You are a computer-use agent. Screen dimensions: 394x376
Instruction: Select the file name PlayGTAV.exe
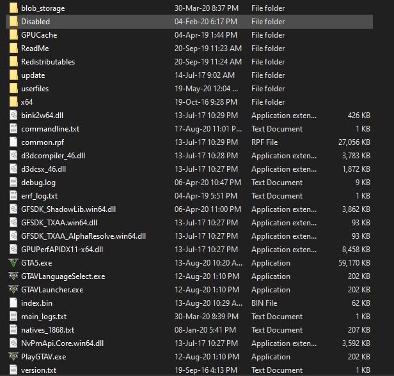43,357
